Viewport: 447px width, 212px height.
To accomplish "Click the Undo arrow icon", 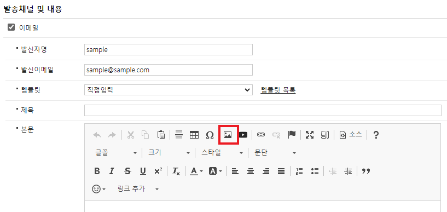I will 97,135.
